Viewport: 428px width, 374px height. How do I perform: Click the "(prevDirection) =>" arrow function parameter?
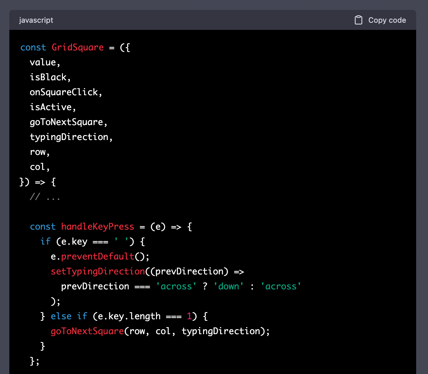coord(197,271)
